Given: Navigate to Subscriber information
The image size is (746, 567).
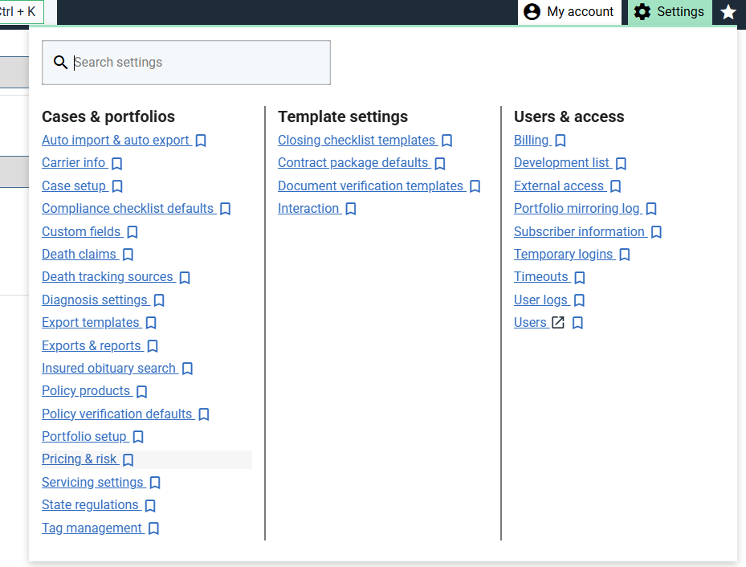Looking at the screenshot, I should click(x=579, y=231).
